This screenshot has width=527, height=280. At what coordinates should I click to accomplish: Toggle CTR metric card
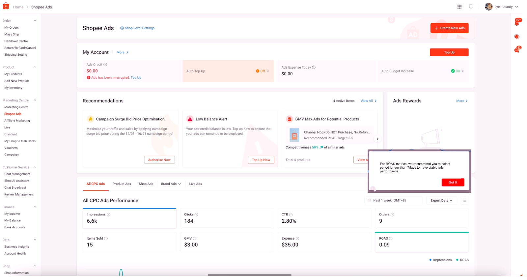click(324, 218)
